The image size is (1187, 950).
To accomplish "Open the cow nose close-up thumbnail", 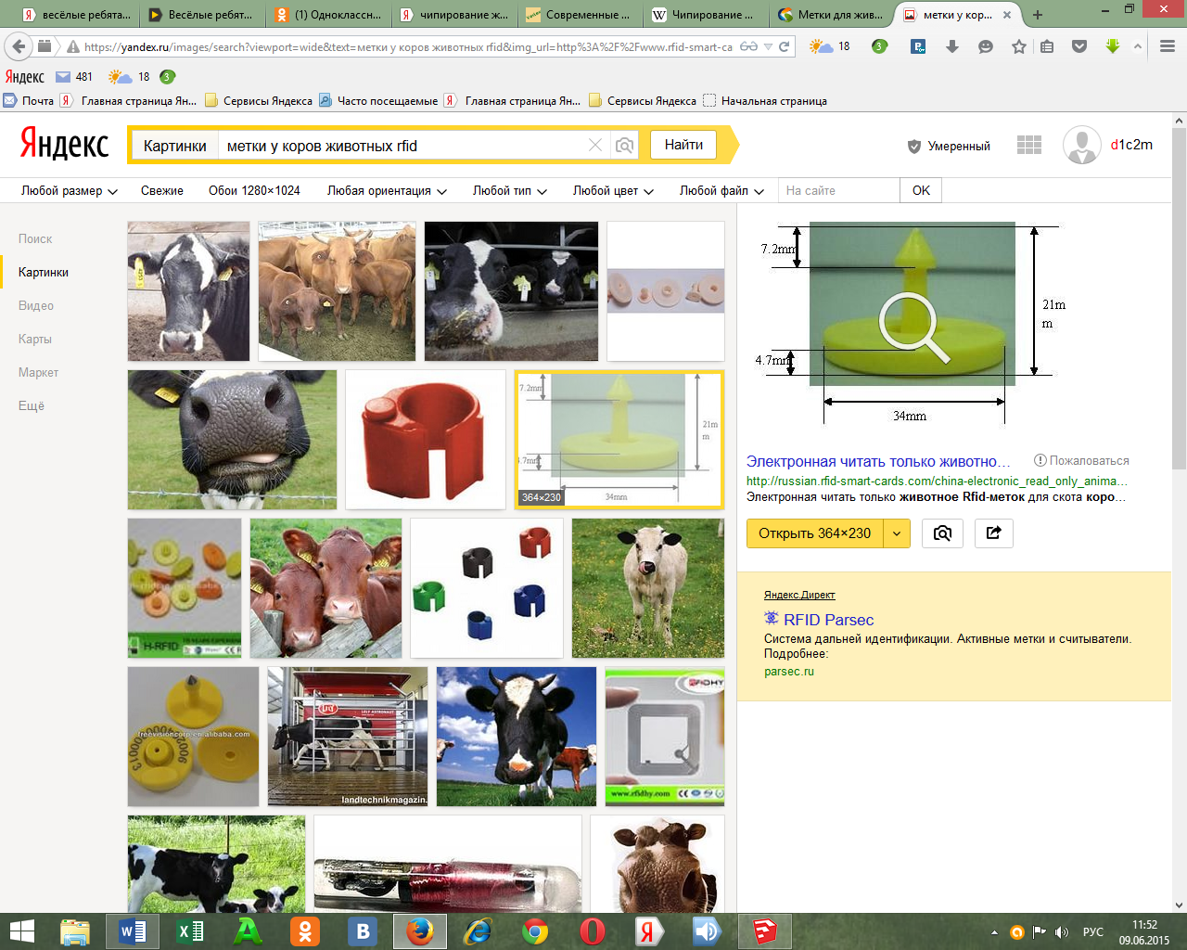I will point(232,440).
